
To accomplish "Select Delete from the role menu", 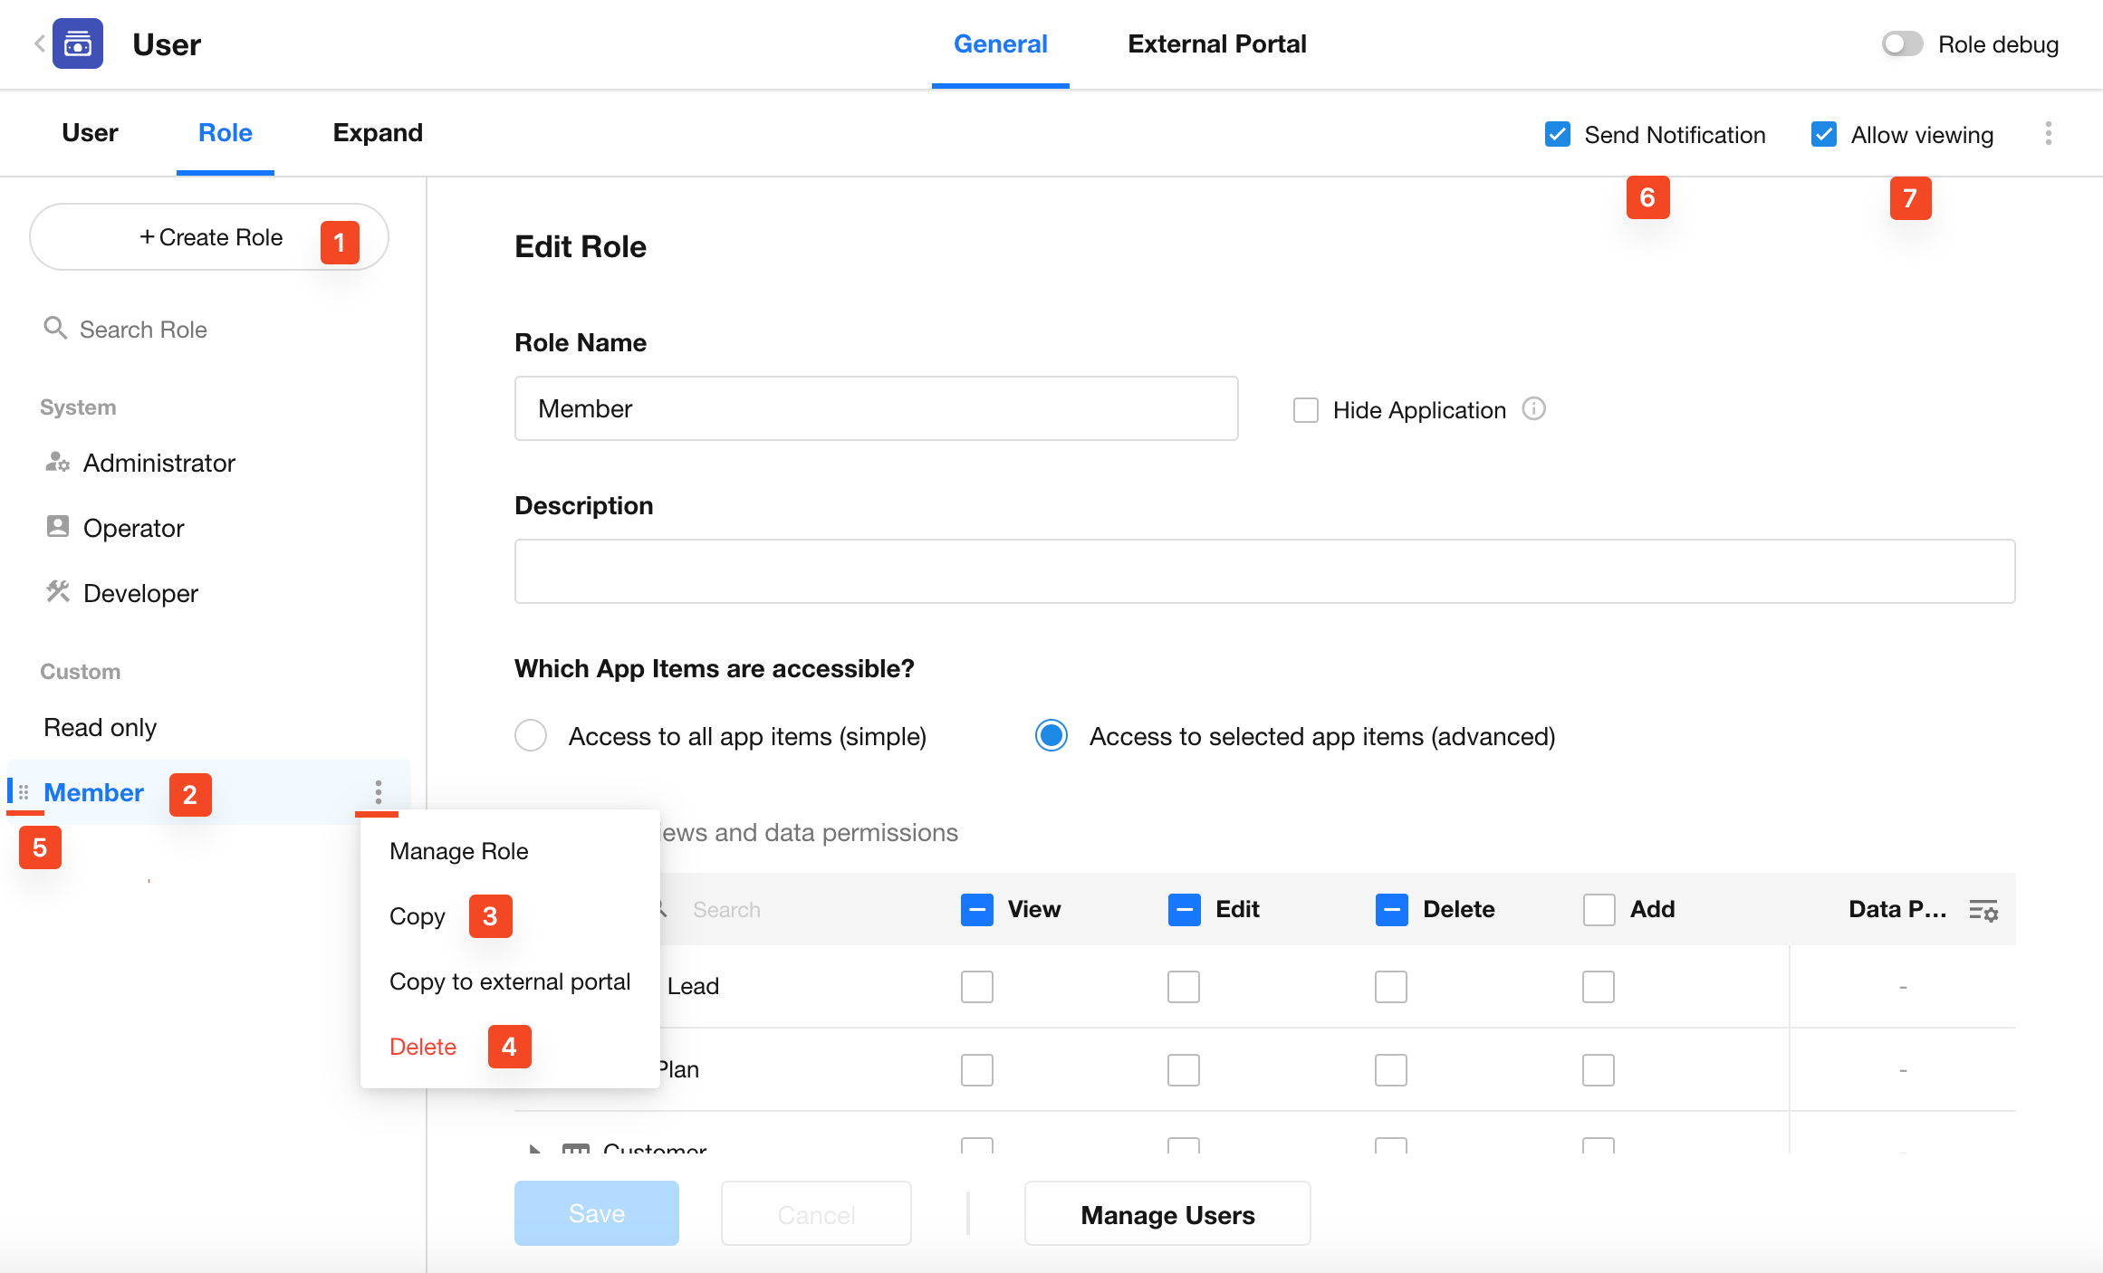I will [x=423, y=1047].
